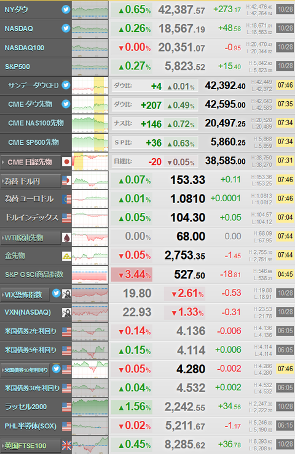The width and height of the screenshot is (295, 454).
Task: Open the S&P500 index link
Action: click(x=17, y=67)
